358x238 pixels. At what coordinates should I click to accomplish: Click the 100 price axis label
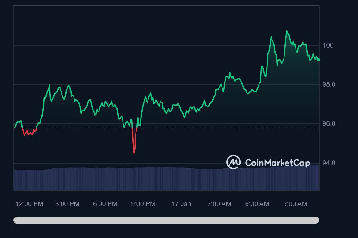pos(328,45)
